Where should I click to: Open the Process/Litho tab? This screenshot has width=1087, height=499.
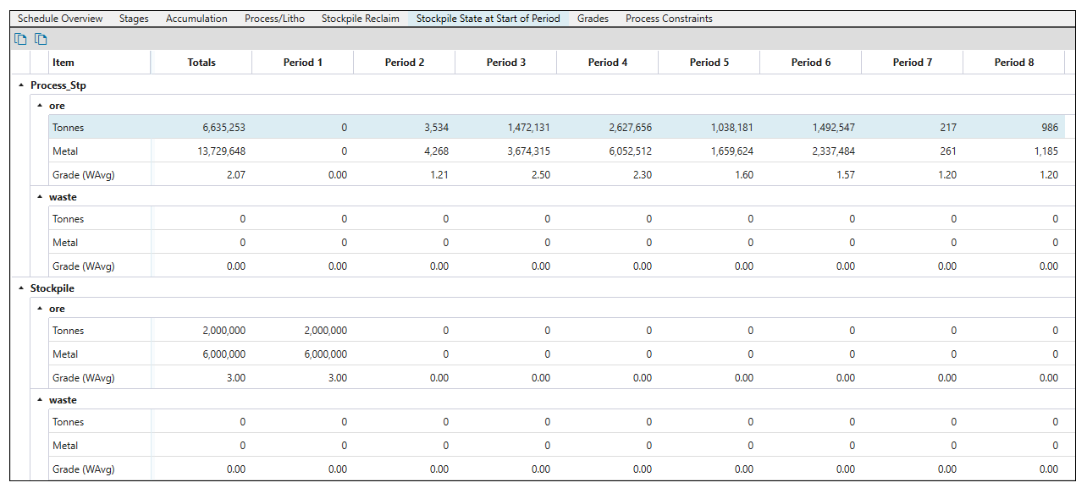tap(274, 19)
